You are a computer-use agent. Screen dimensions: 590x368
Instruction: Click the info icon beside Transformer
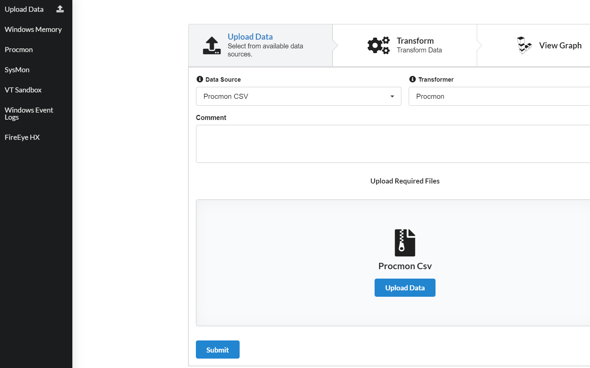point(413,79)
